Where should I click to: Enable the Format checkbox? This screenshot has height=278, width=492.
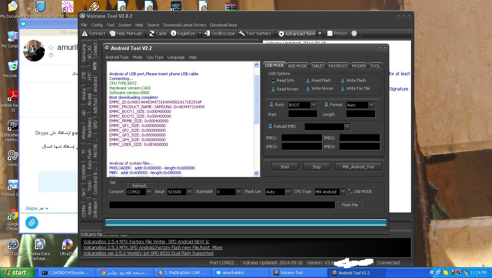point(326,105)
